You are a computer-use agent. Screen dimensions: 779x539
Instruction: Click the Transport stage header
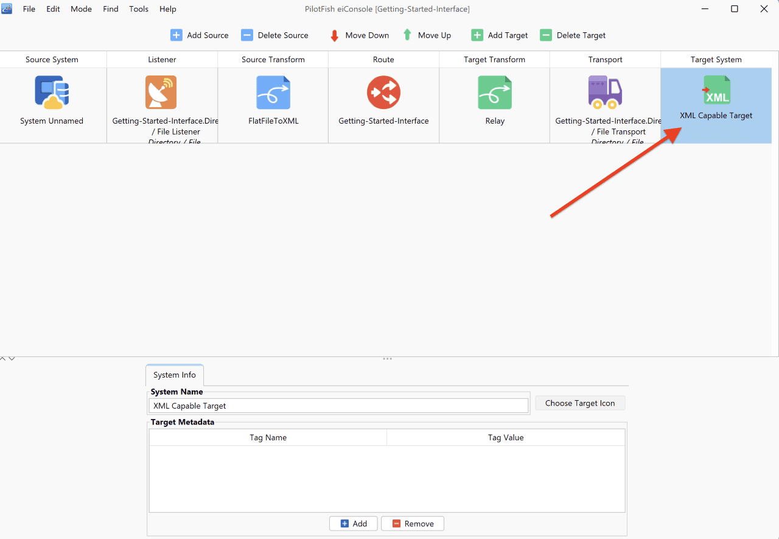click(x=606, y=60)
